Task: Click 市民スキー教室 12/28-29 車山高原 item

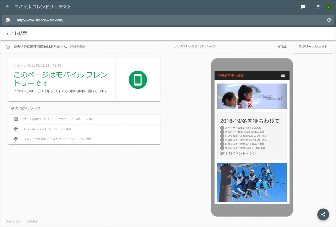Action: pyautogui.click(x=245, y=132)
